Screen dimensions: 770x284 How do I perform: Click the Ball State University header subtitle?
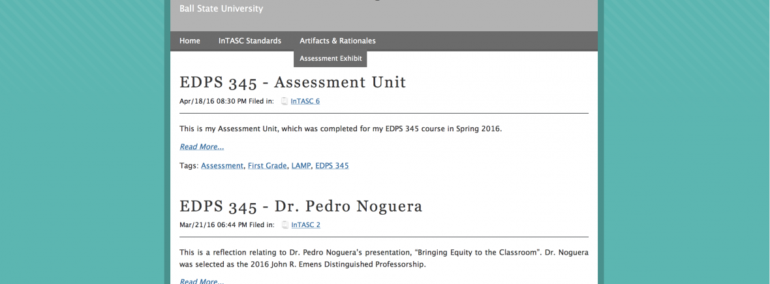(x=221, y=9)
